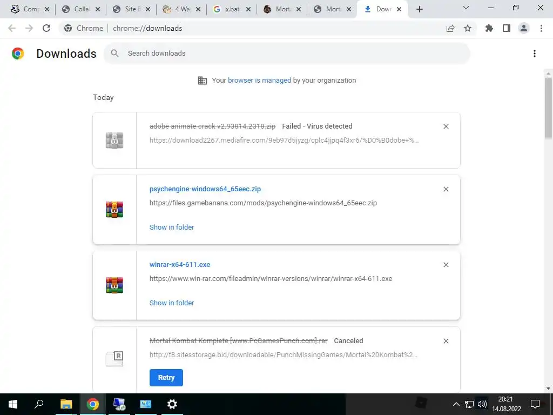Image resolution: width=553 pixels, height=415 pixels.
Task: Reload the downloads page
Action: pos(46,28)
